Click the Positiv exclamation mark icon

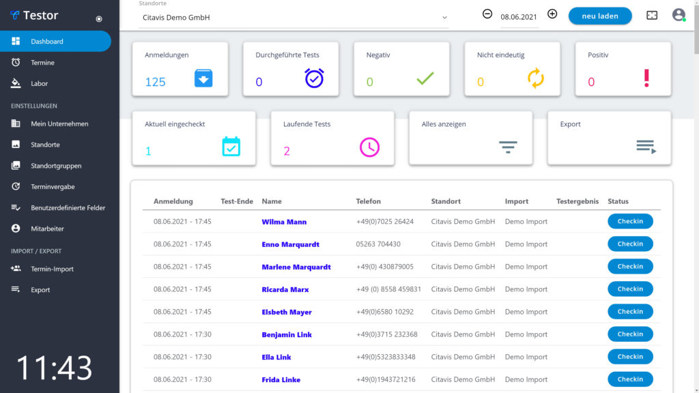coord(646,78)
